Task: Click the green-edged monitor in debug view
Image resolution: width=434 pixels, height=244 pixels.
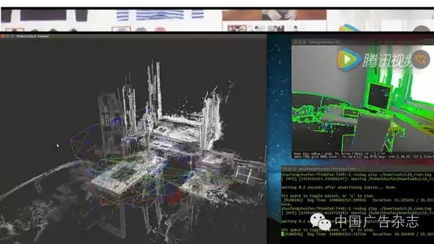Action: click(x=379, y=97)
